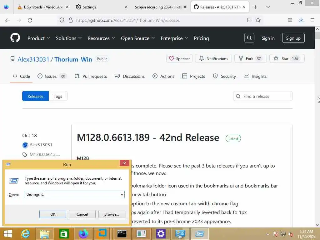320x240 pixels.
Task: Click Firefox icon in taskbar
Action: (83, 234)
